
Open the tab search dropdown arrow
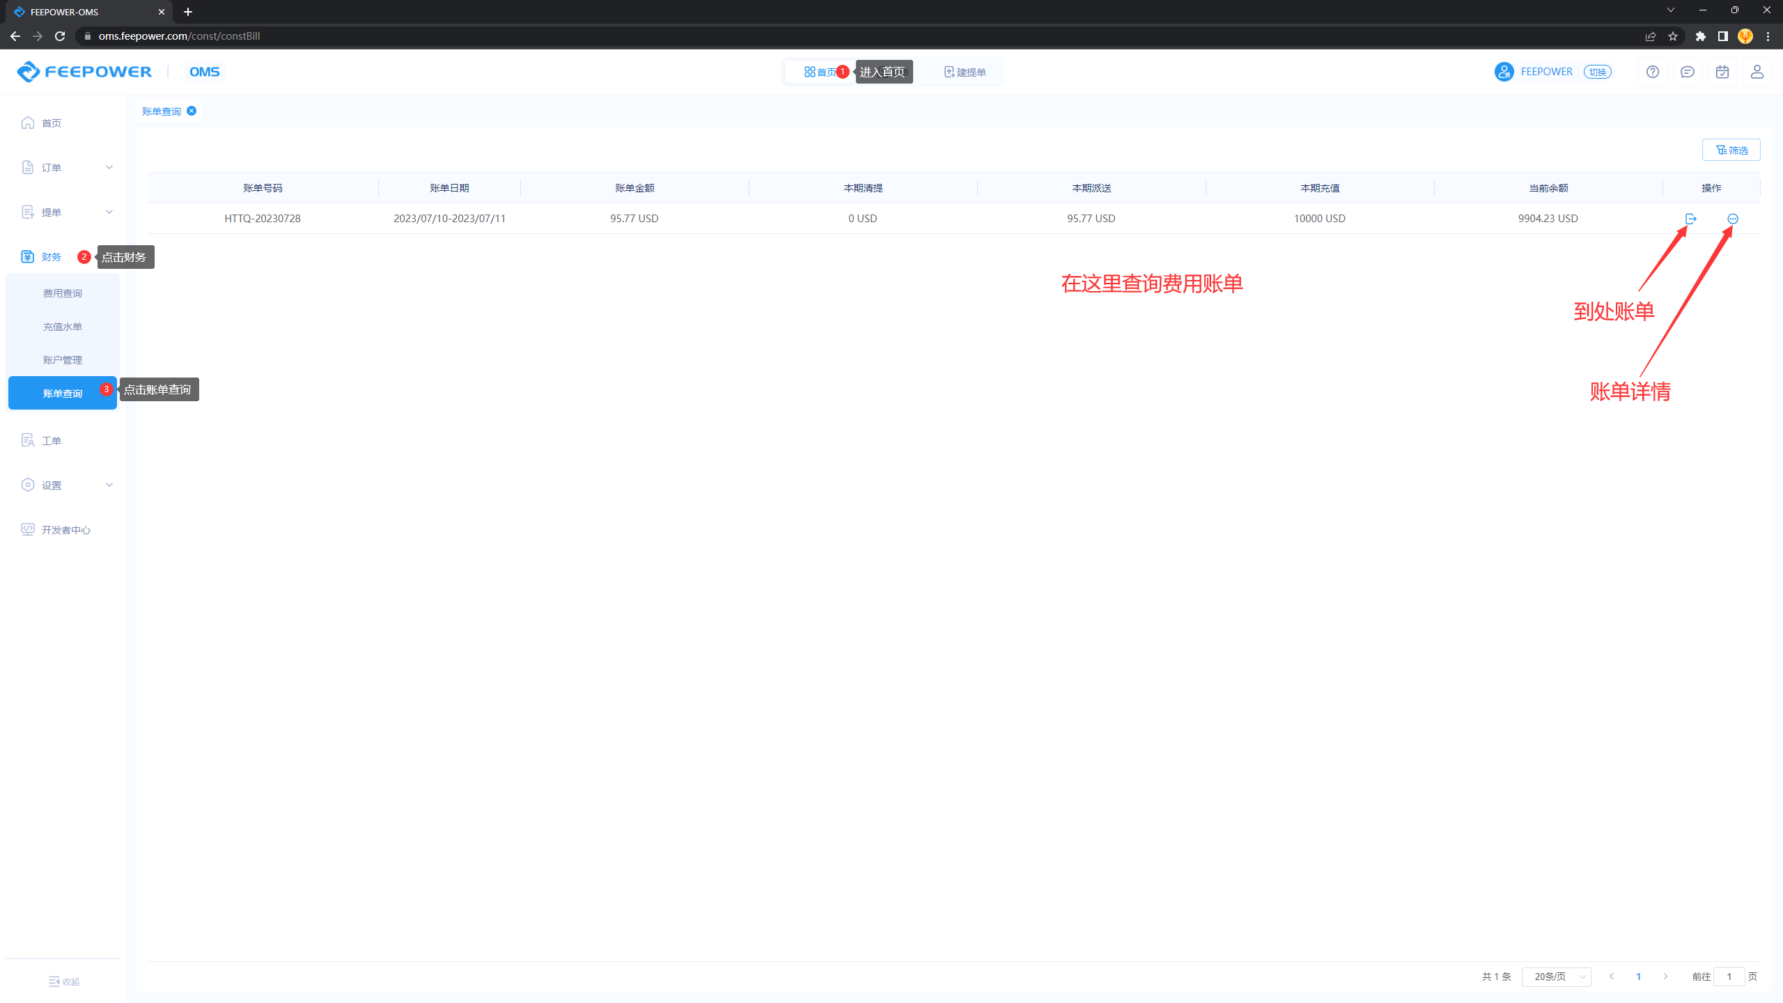point(1671,10)
